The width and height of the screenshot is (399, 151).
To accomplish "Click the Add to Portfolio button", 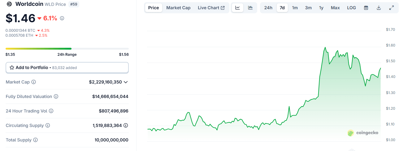I will tap(67, 67).
